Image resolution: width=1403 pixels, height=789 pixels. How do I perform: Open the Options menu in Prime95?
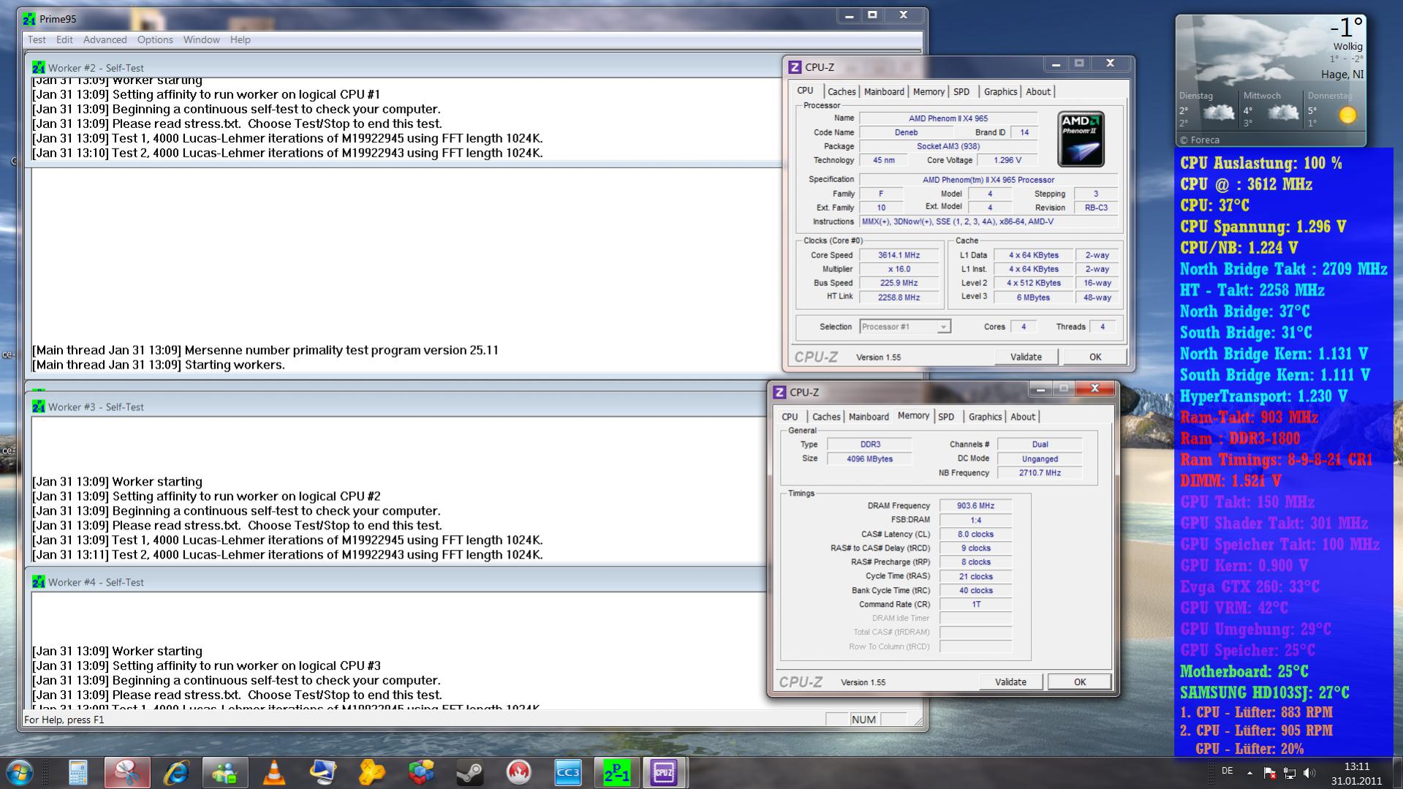pos(155,39)
